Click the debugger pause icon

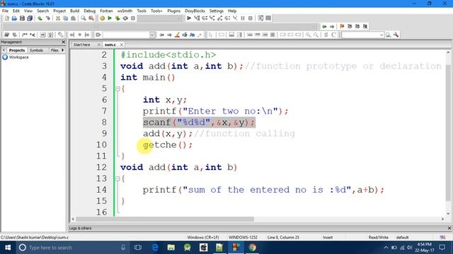coord(243,18)
